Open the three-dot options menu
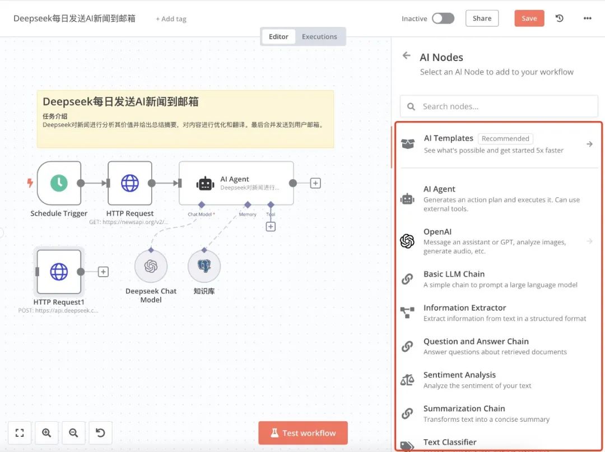Screen dimensions: 605x452 pyautogui.click(x=587, y=18)
